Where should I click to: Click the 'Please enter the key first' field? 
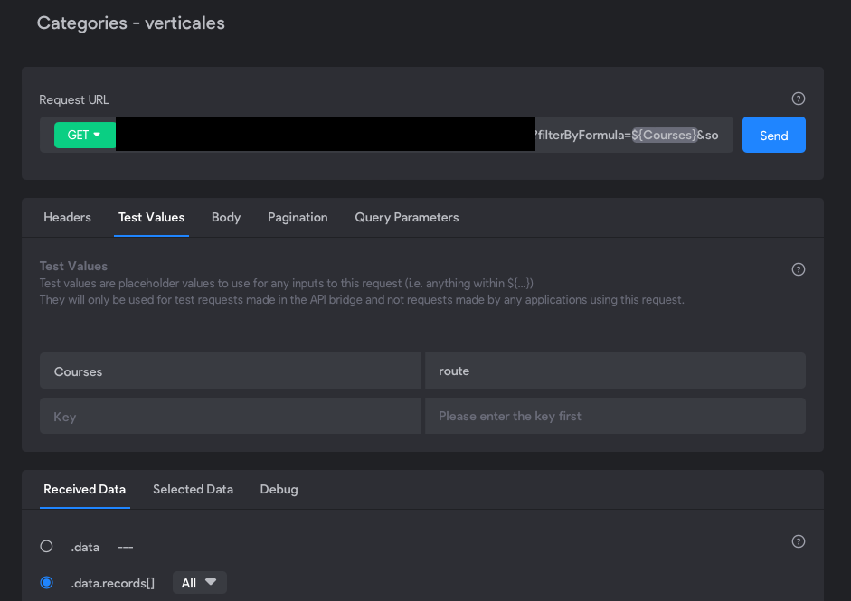point(615,416)
